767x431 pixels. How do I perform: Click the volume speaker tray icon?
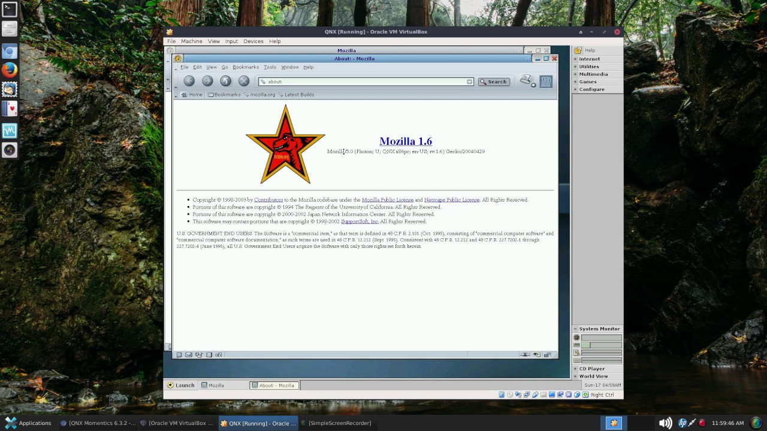click(665, 423)
